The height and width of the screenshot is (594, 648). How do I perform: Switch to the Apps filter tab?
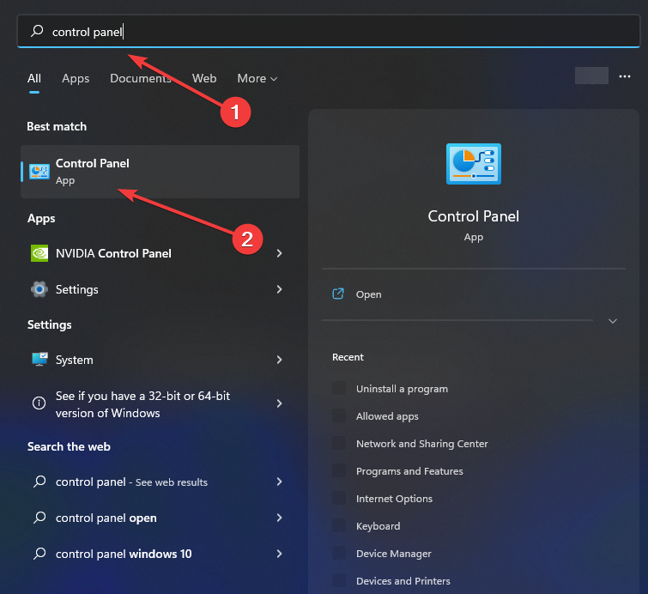tap(76, 78)
